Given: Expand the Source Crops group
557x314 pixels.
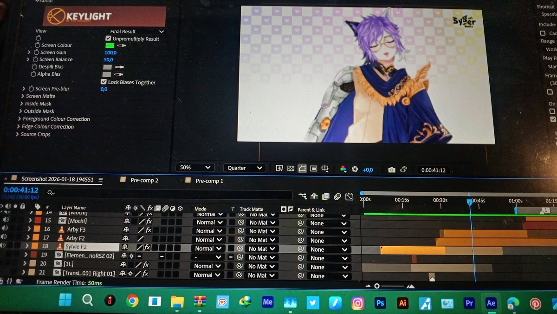Looking at the screenshot, I should click(17, 134).
